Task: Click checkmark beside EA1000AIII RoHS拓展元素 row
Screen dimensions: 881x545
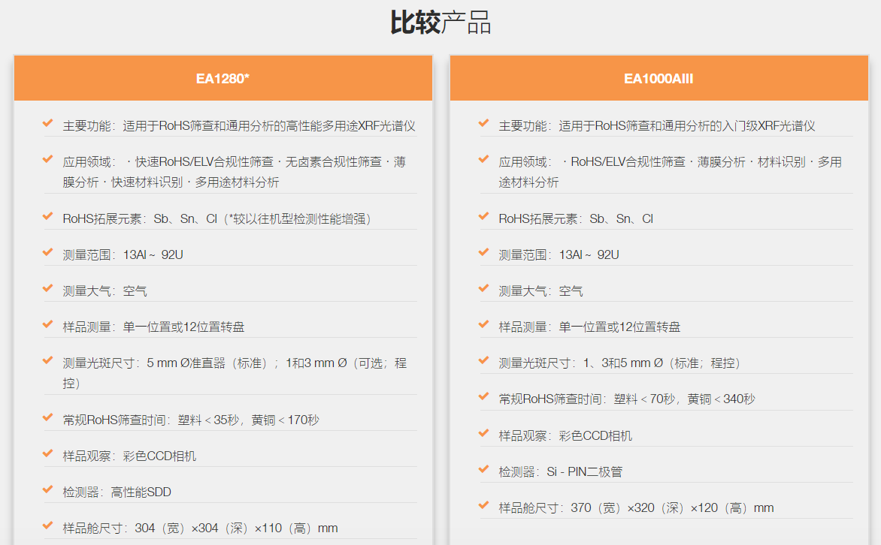Action: pyautogui.click(x=484, y=216)
